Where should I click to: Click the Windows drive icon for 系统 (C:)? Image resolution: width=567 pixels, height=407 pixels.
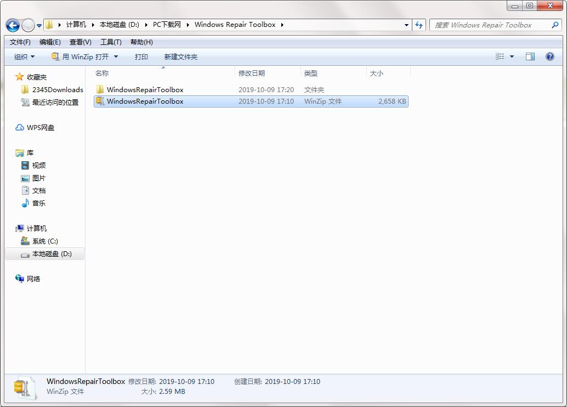pyautogui.click(x=25, y=241)
